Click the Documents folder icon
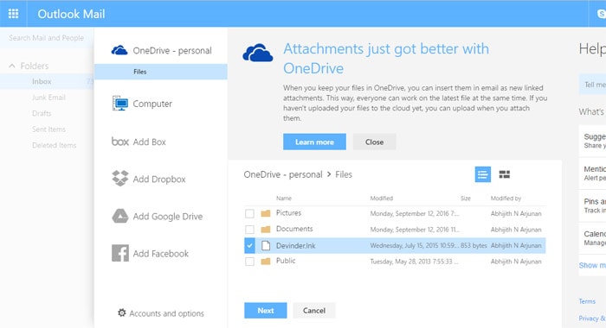The height and width of the screenshot is (328, 606). (x=266, y=230)
